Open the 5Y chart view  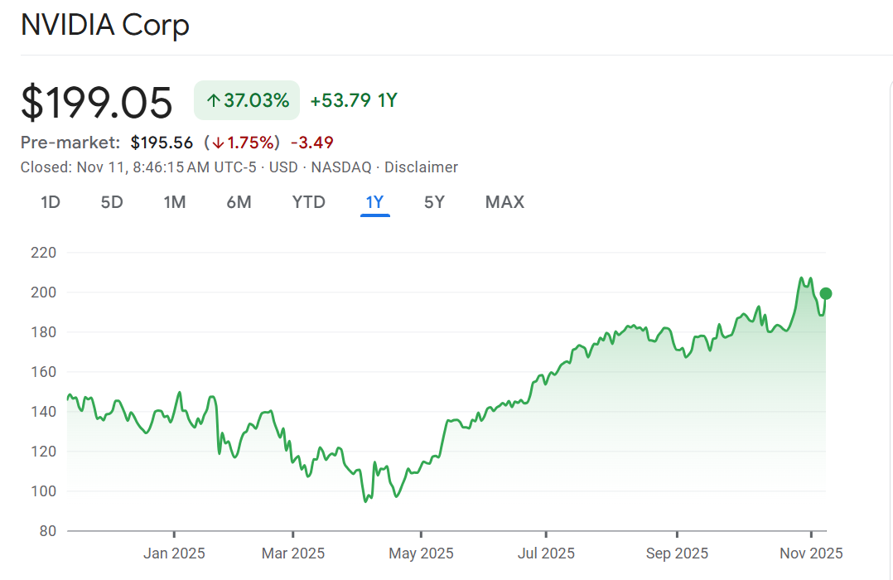(434, 202)
